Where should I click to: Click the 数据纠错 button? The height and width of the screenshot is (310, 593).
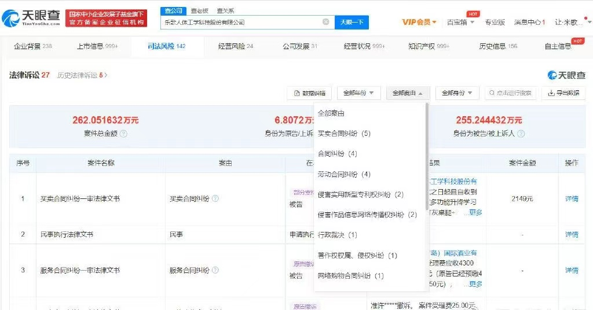[309, 93]
